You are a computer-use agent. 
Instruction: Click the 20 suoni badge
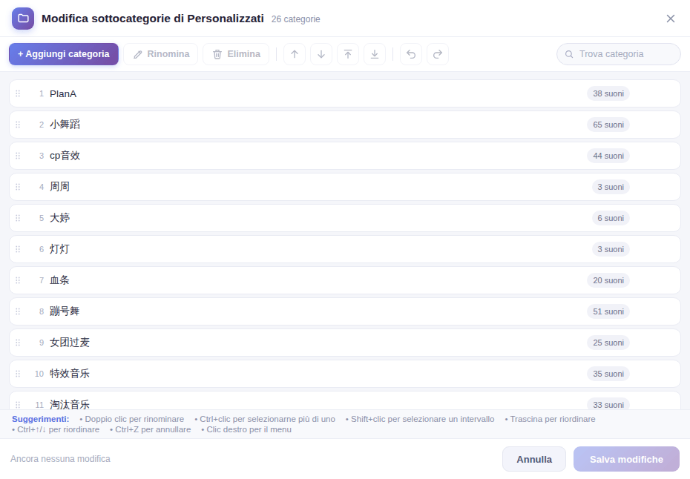point(608,280)
